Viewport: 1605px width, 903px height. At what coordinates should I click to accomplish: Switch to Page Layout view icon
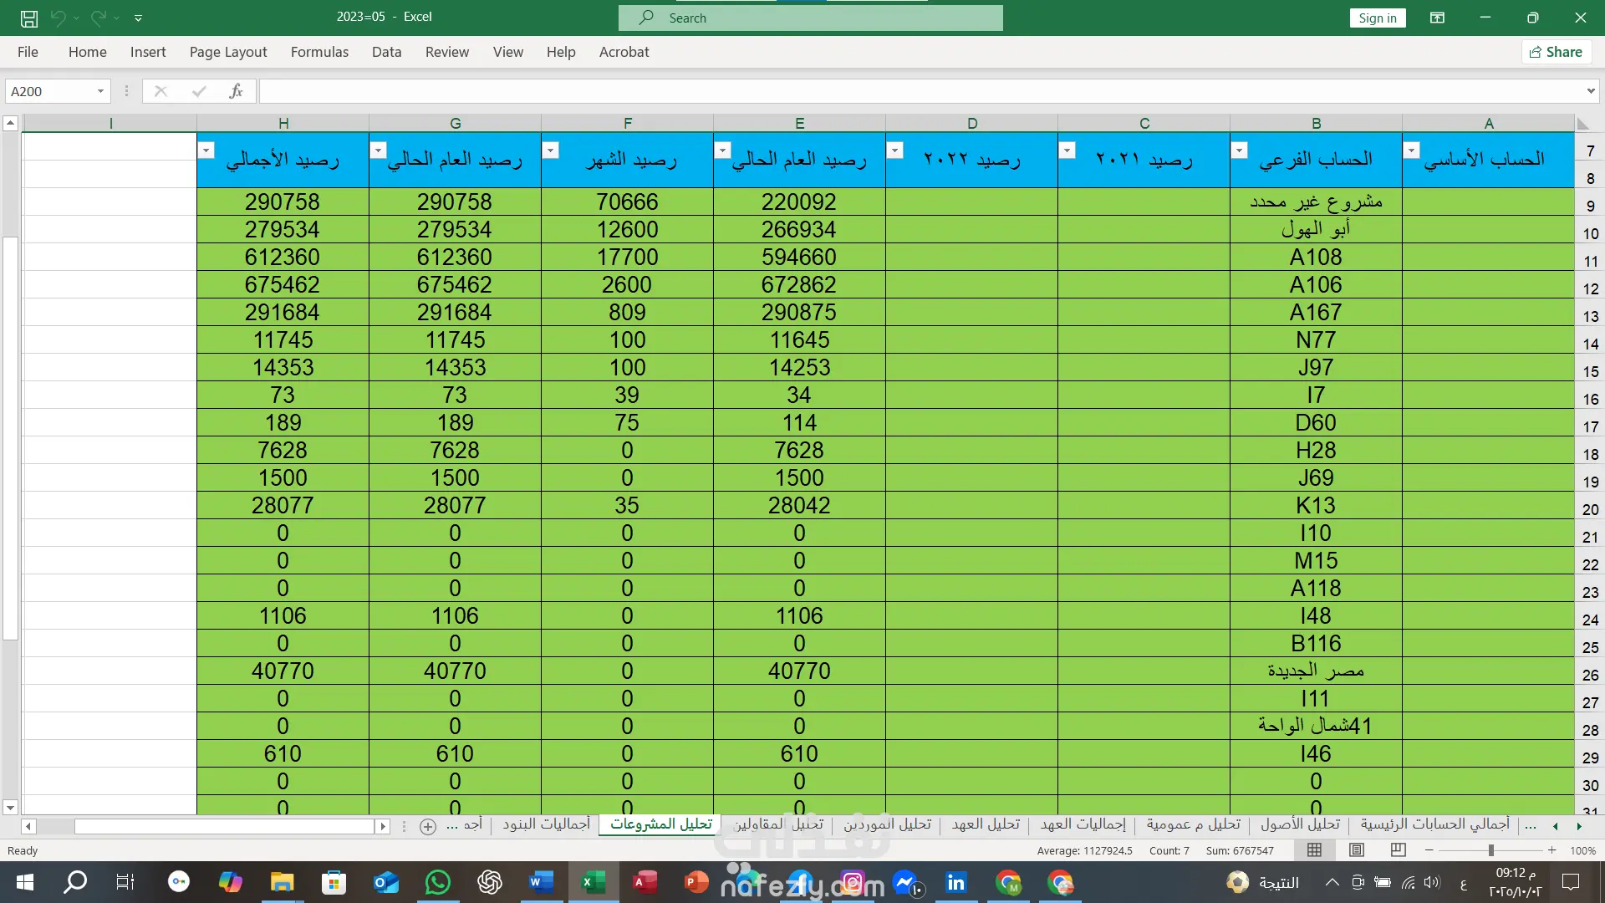pos(1357,850)
